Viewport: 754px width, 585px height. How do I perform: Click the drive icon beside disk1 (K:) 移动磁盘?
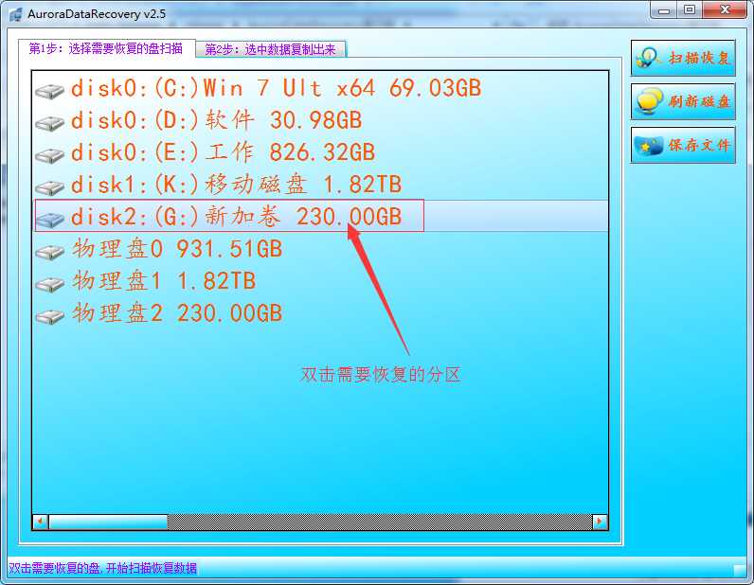[49, 187]
